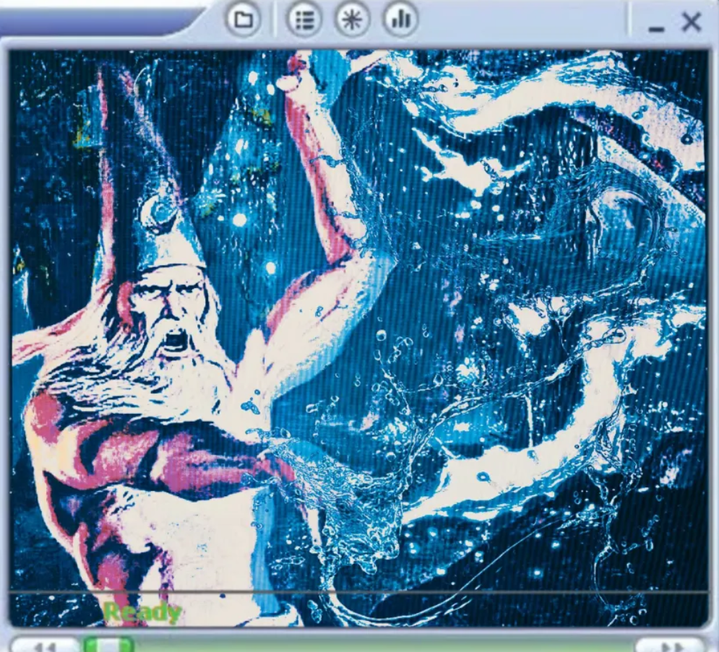Click the rewind button at bottom left
The height and width of the screenshot is (652, 719).
pyautogui.click(x=45, y=645)
